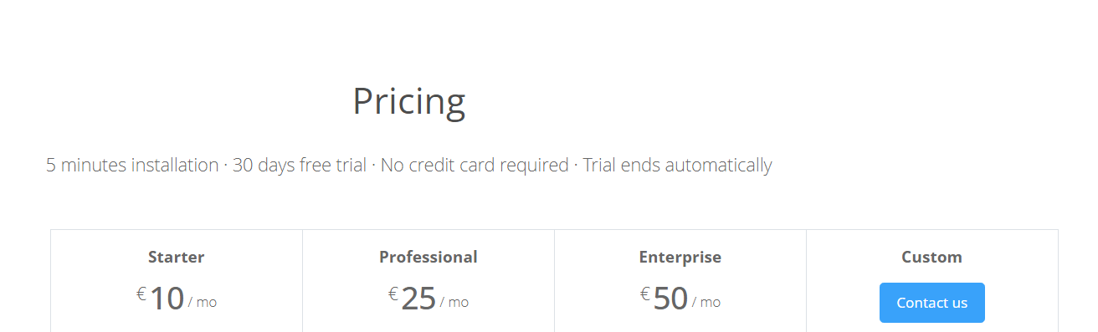Click the euro symbol beside the 25
The height and width of the screenshot is (332, 1098).
[393, 294]
